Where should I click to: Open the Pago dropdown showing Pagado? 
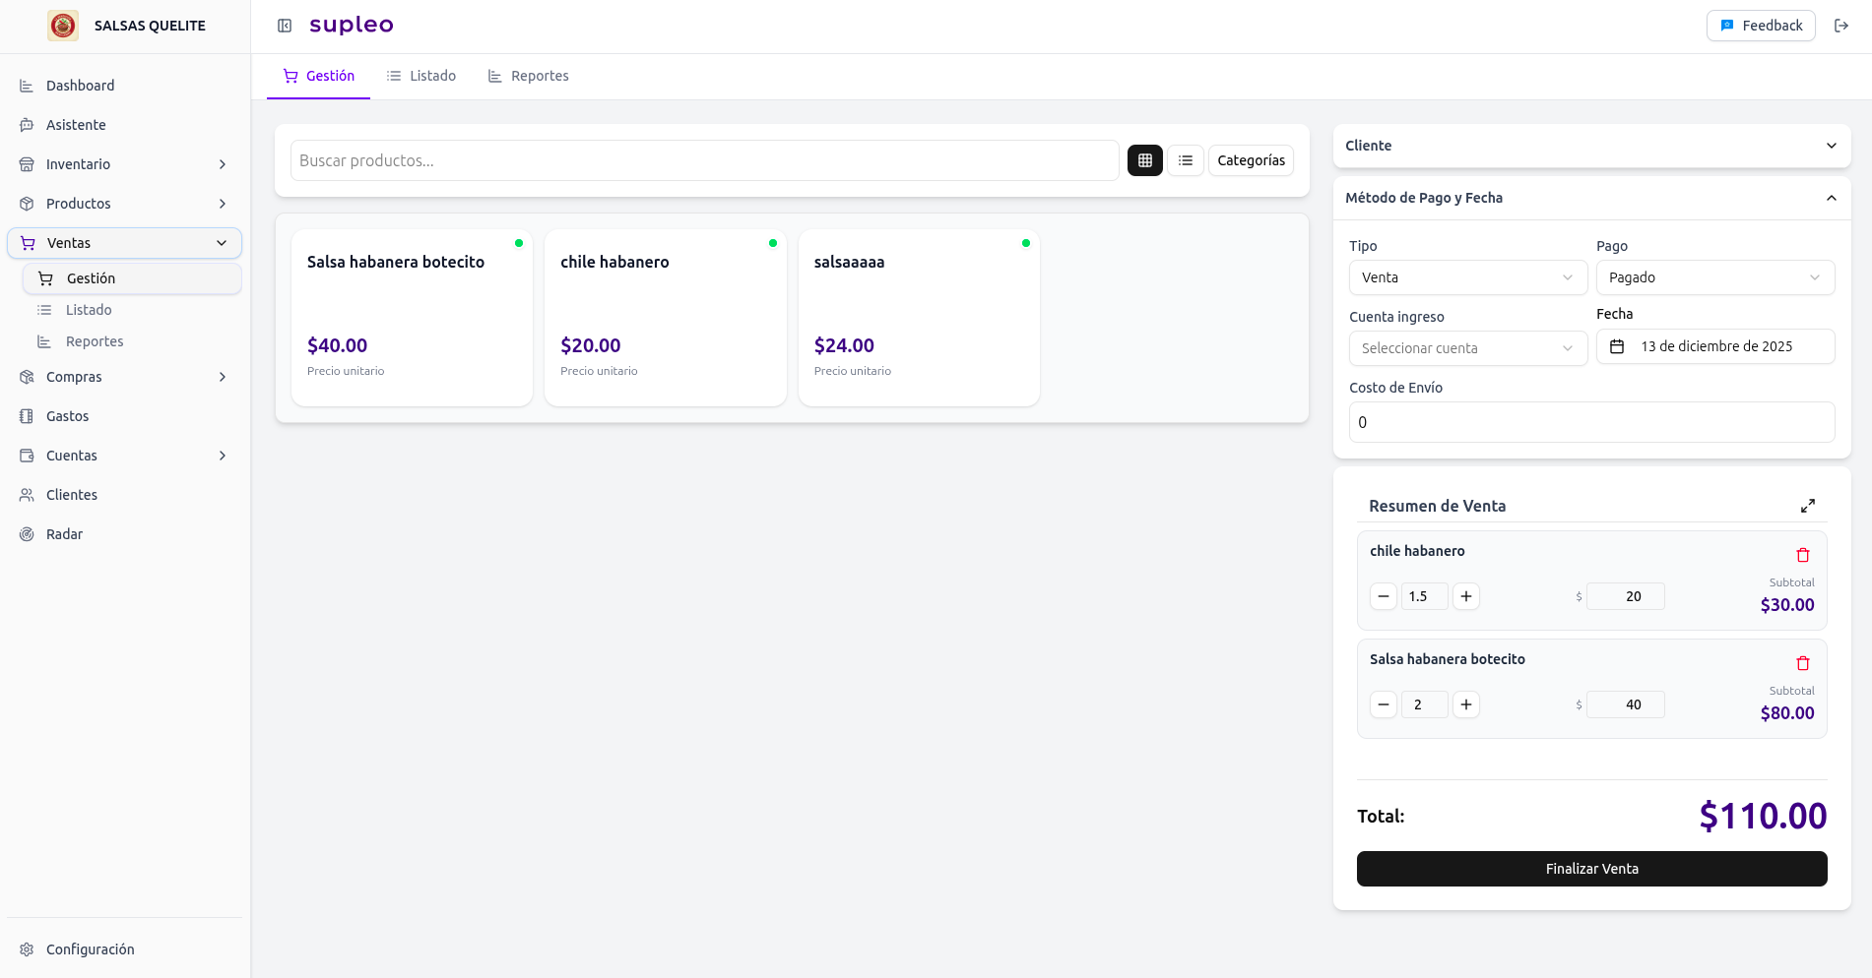1714,277
